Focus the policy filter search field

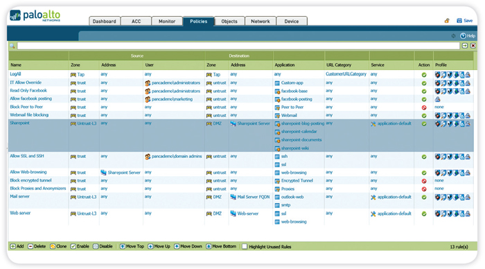[x=238, y=46]
